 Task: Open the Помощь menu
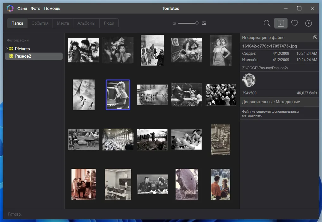pos(52,8)
